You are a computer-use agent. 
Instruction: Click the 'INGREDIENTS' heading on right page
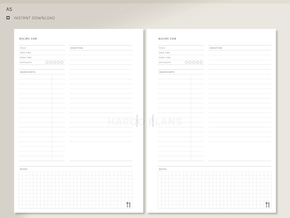167,72
